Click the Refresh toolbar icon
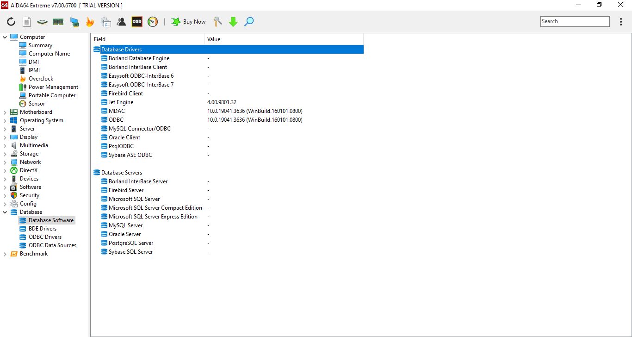632x337 pixels. point(11,22)
